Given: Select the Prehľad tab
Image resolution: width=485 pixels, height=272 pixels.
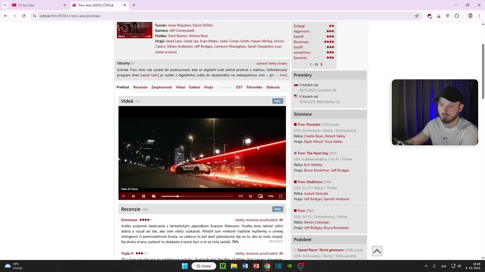Looking at the screenshot, I should point(123,87).
